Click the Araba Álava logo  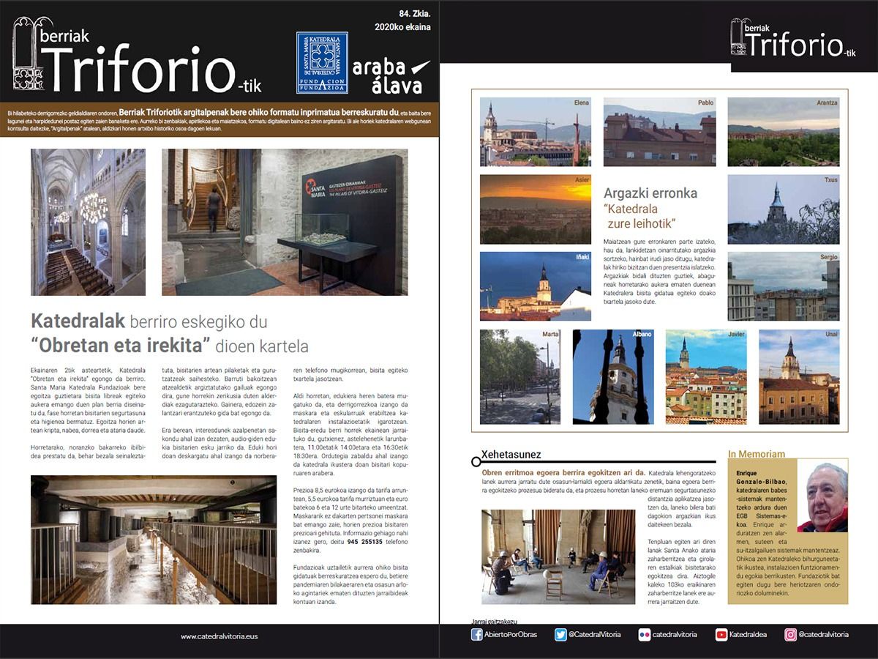pyautogui.click(x=392, y=76)
